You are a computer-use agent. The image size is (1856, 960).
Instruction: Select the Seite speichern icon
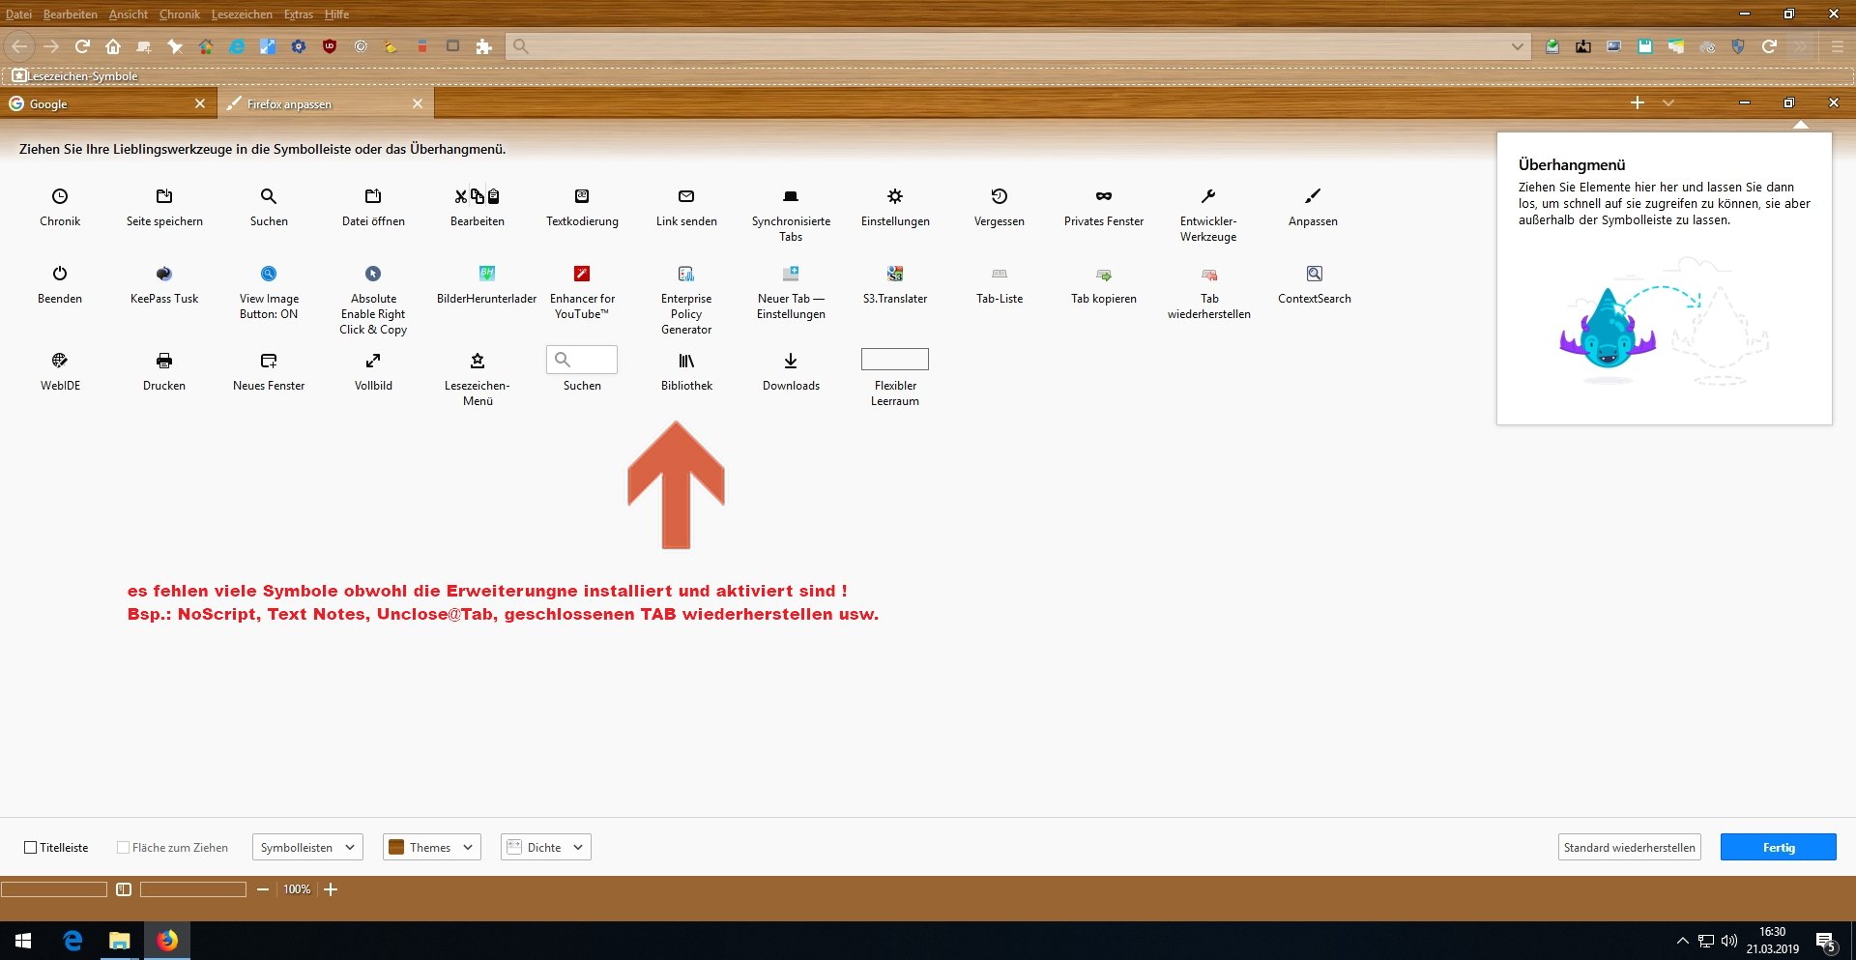[164, 196]
